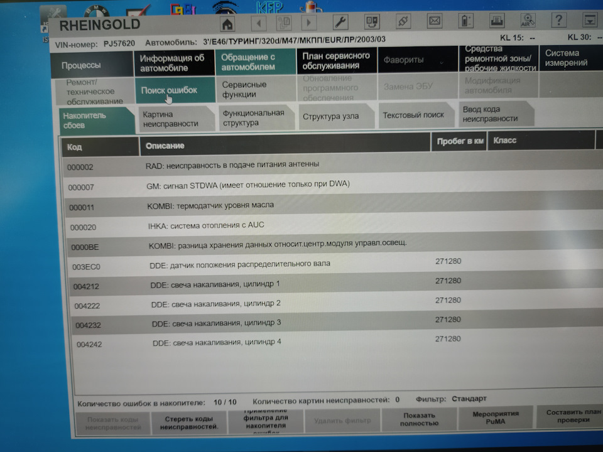Click Показать полностью button
Image resolution: width=603 pixels, height=452 pixels.
[419, 419]
